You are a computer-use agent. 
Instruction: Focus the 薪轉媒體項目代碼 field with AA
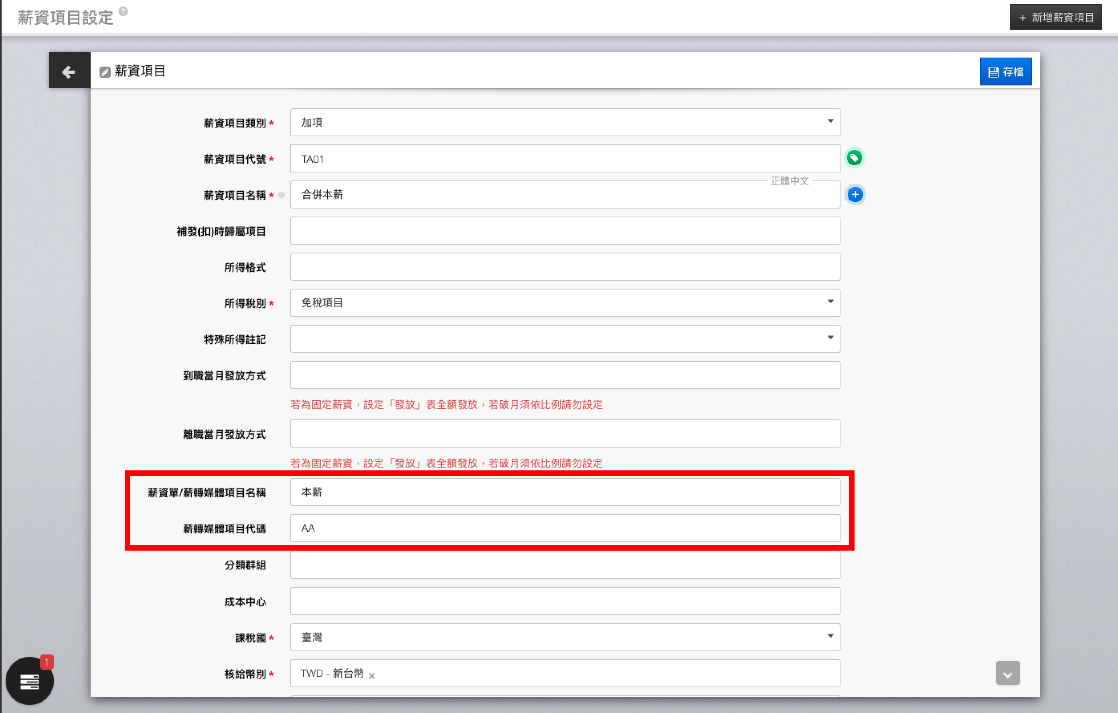click(565, 528)
